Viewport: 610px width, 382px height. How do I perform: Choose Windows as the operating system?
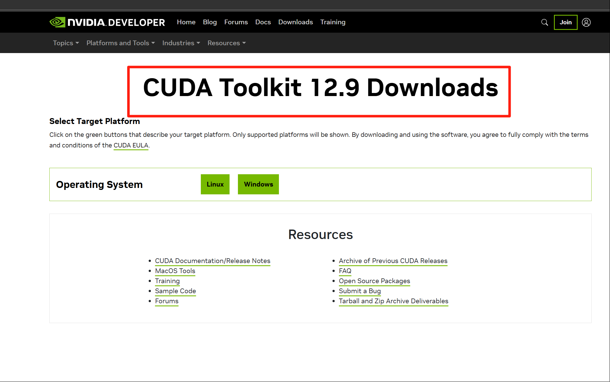point(258,184)
